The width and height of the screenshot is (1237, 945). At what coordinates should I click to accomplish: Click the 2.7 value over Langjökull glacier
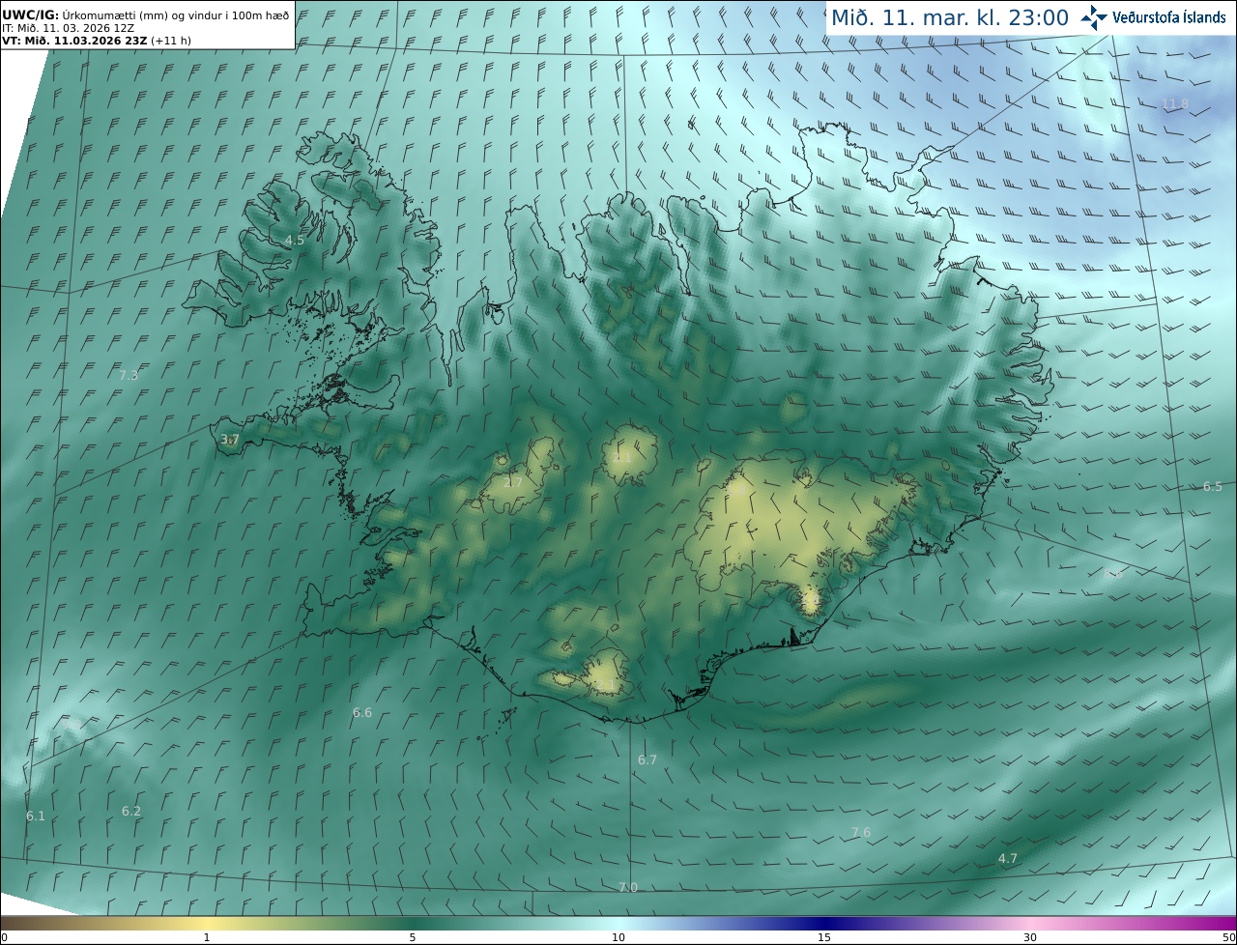coord(513,482)
